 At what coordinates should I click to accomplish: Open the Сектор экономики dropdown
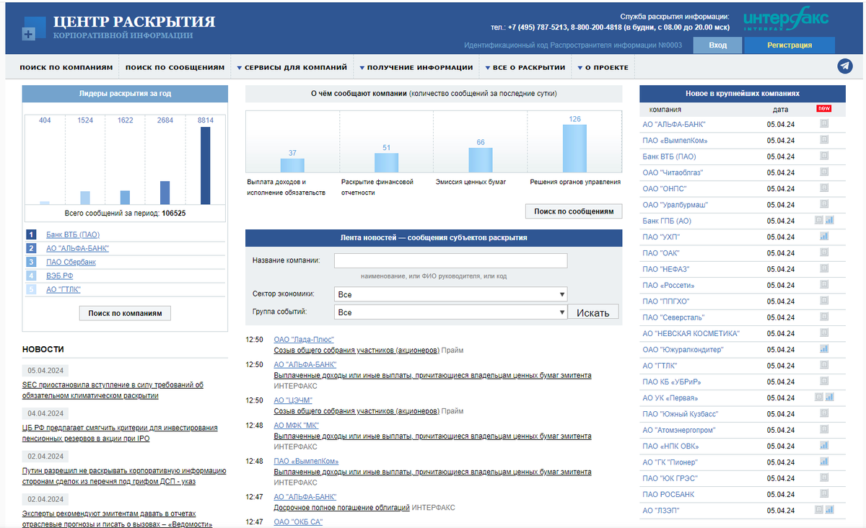(451, 294)
